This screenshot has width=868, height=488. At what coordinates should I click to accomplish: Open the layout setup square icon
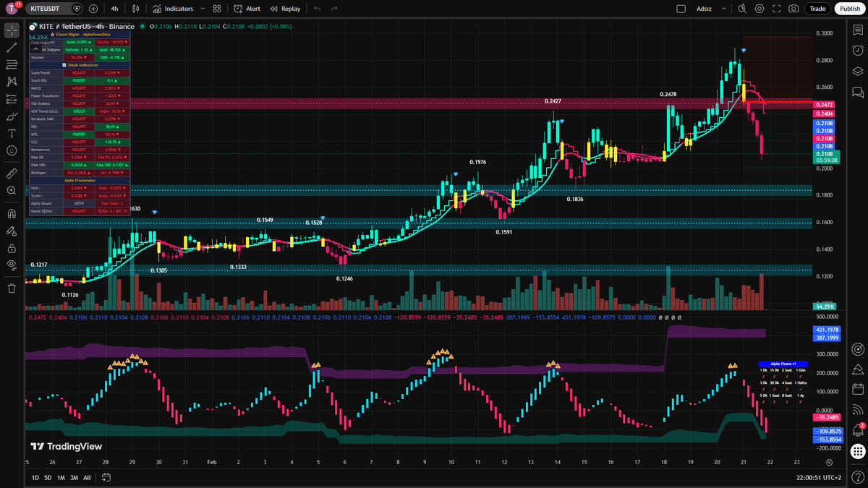tap(681, 9)
